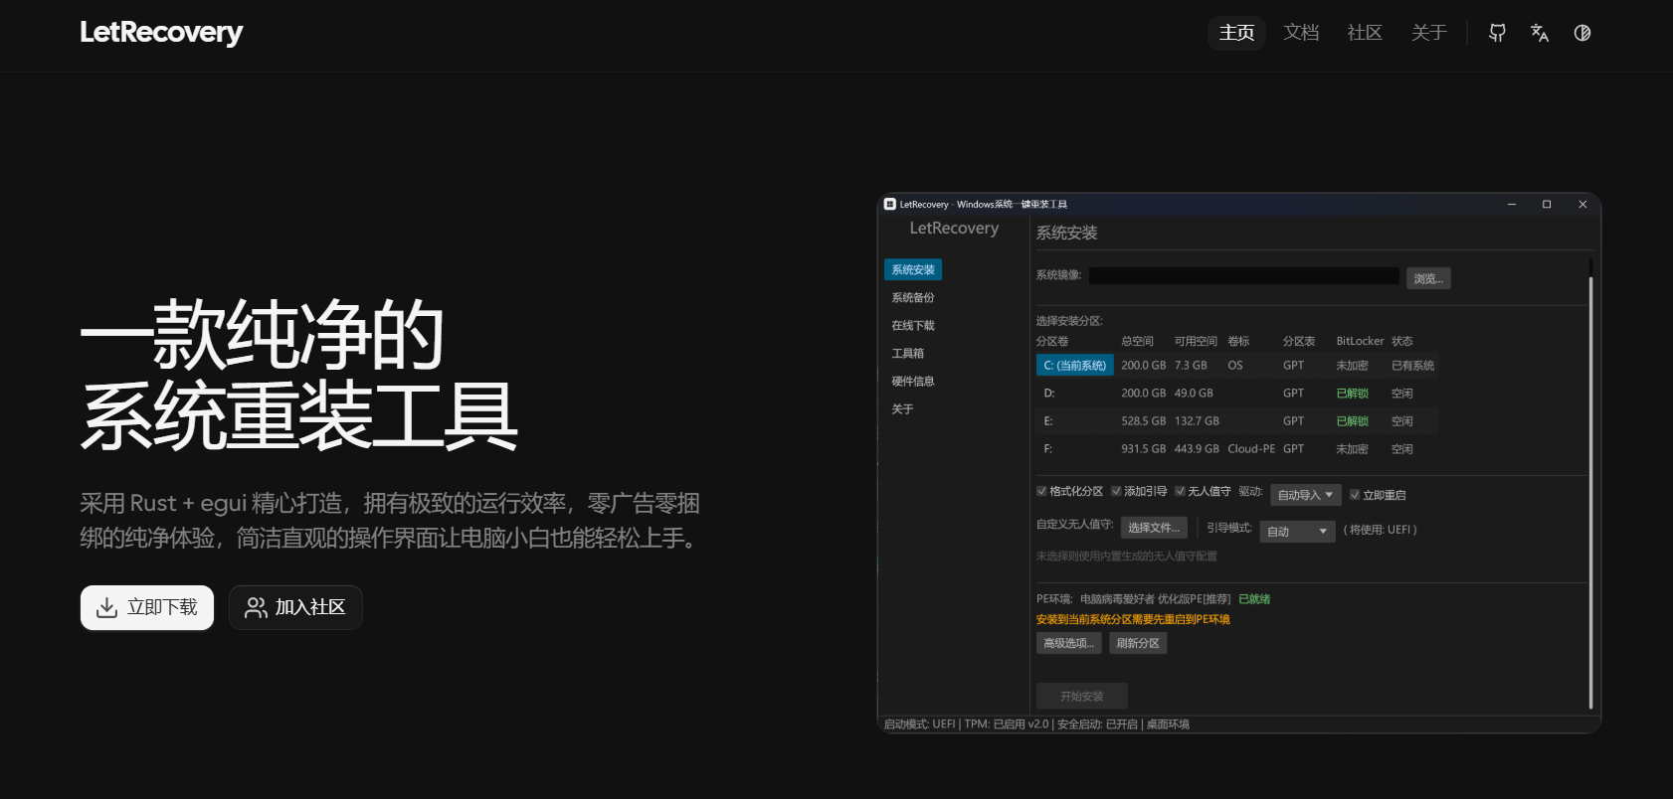Open the 文档 navigation item
This screenshot has width=1673, height=799.
pos(1301,33)
